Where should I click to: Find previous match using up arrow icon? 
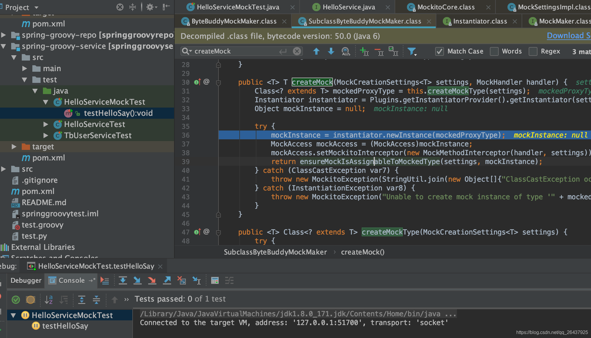316,51
